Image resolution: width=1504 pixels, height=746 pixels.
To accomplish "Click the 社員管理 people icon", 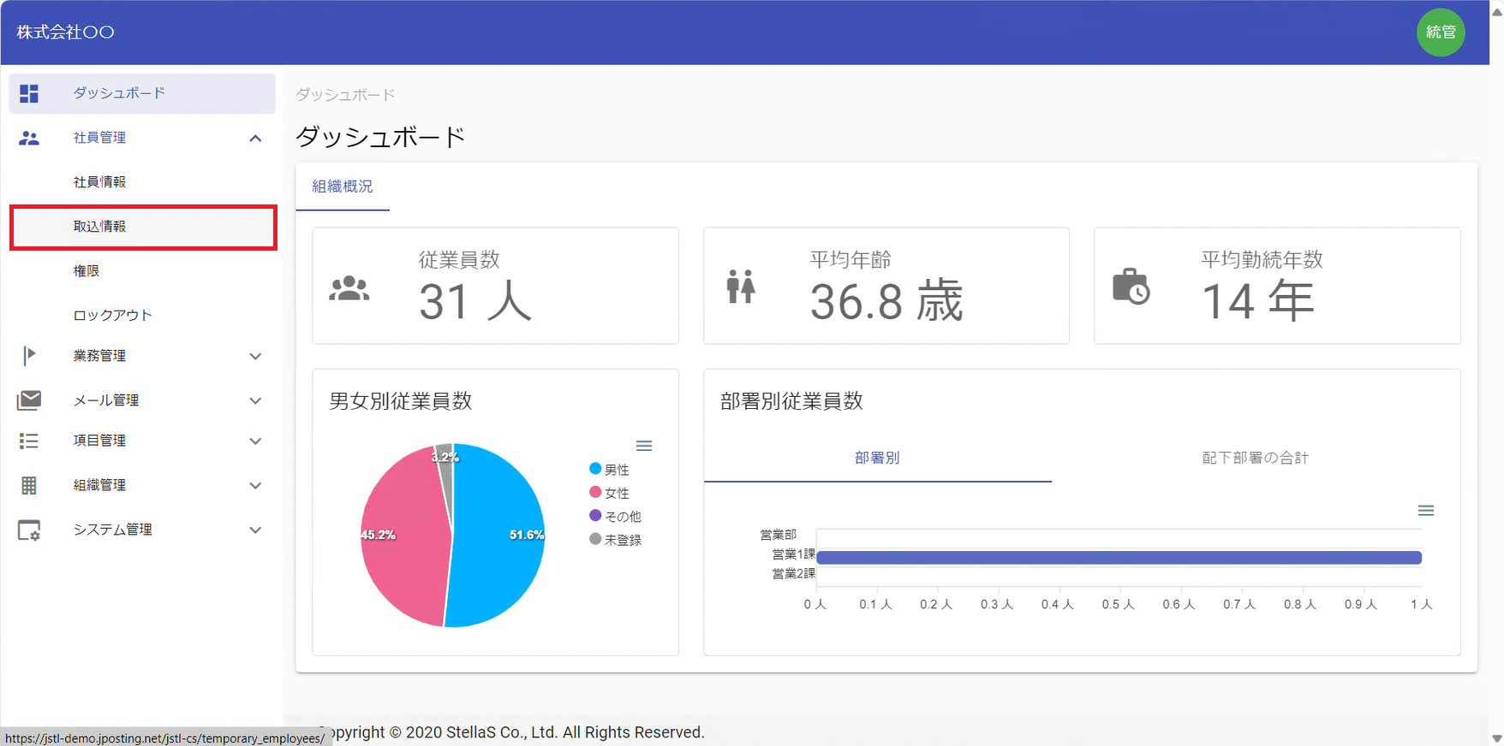I will (29, 138).
